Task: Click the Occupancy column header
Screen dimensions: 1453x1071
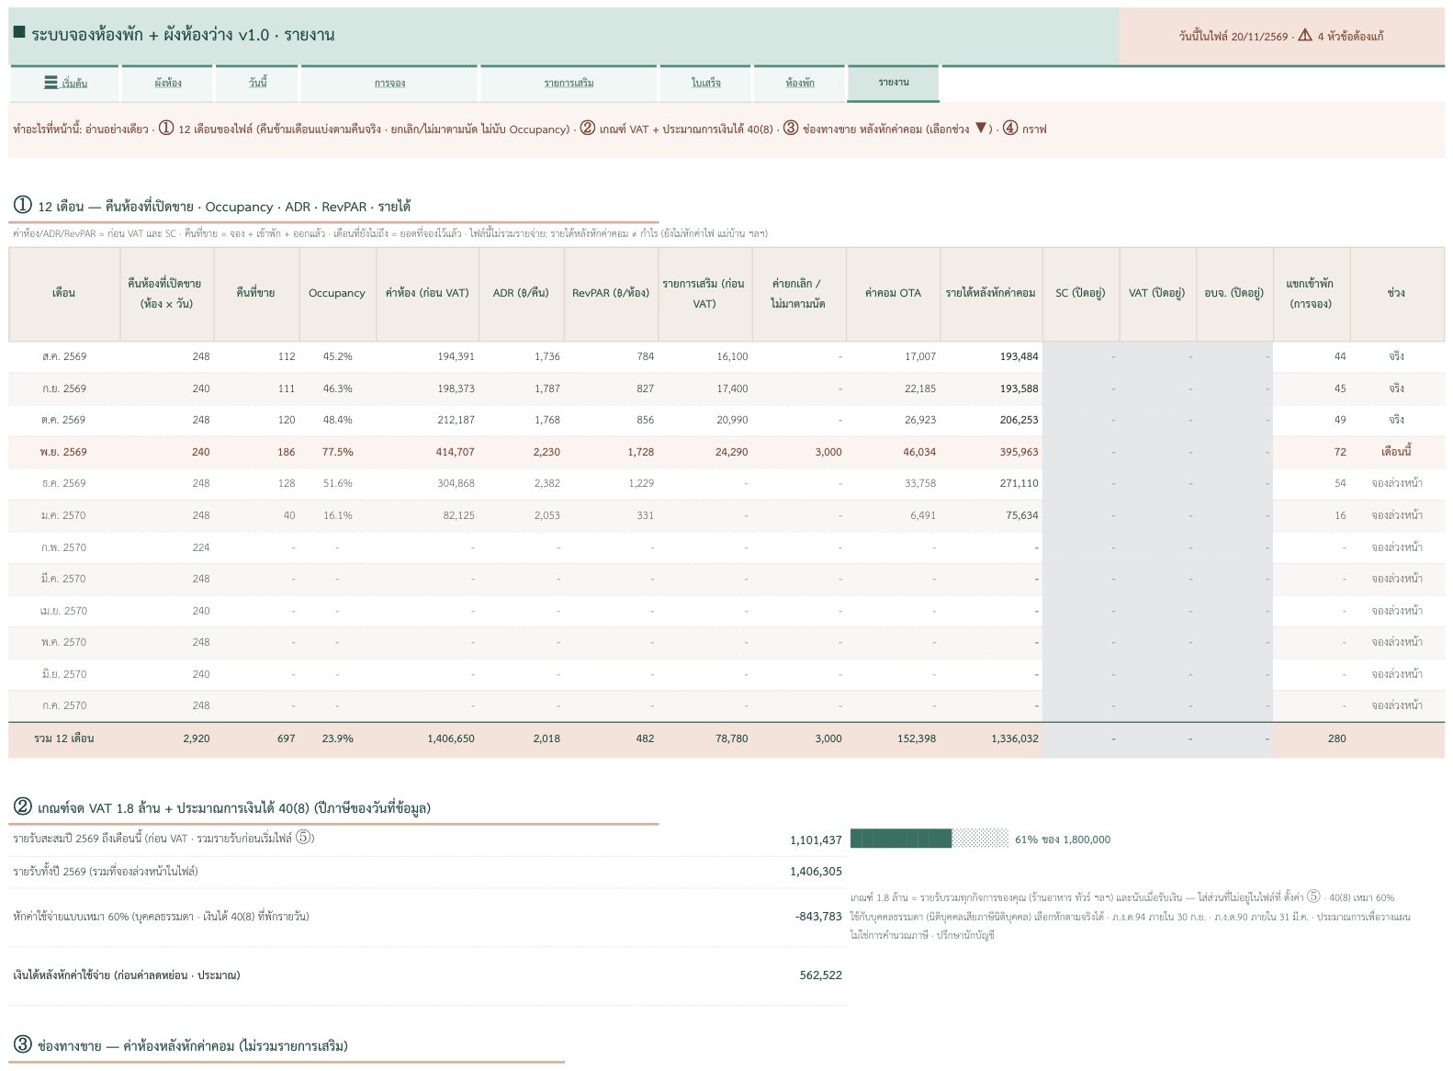Action: [x=337, y=294]
